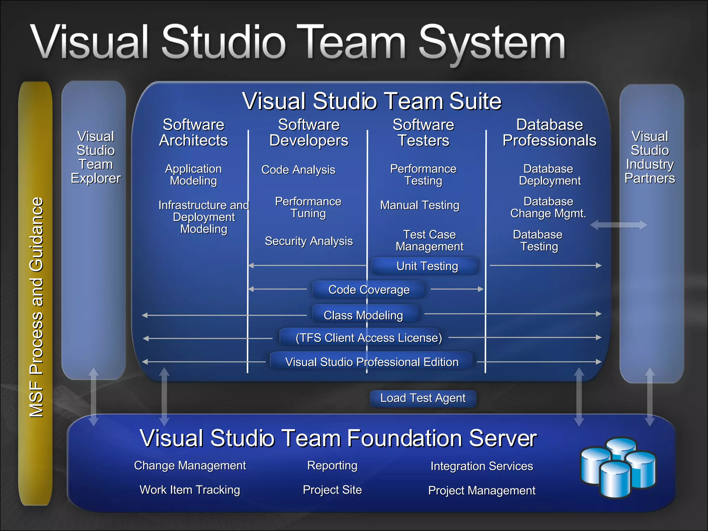Click the Integration Services text
The image size is (708, 531).
click(x=482, y=466)
